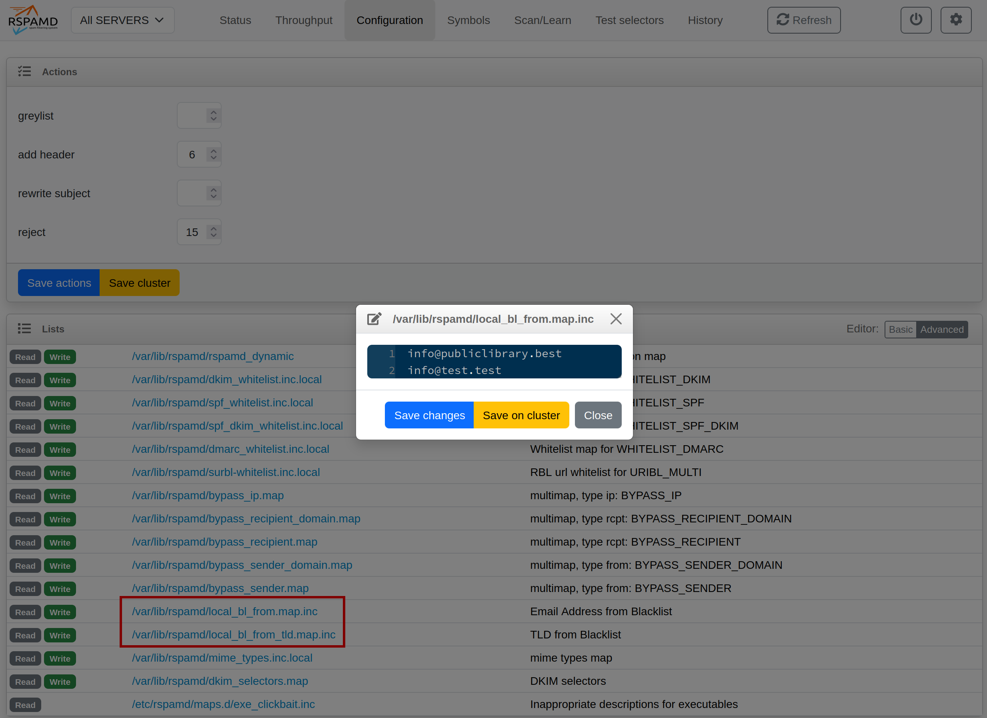987x718 pixels.
Task: Go to the History tab
Action: 705,20
